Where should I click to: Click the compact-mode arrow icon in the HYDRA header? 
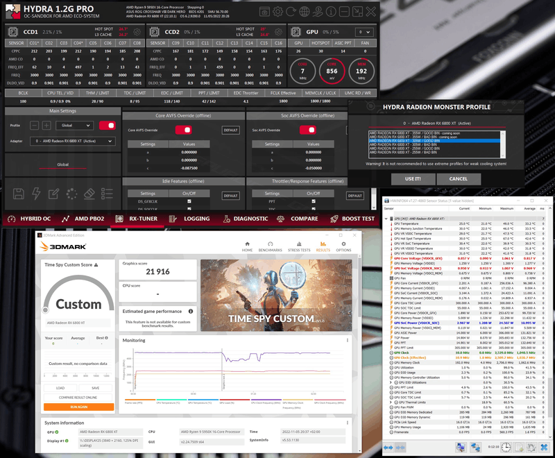click(357, 12)
